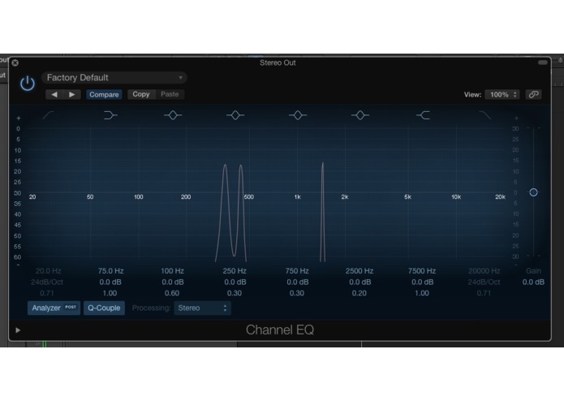Click the plus icon above analyzer scale

click(19, 118)
